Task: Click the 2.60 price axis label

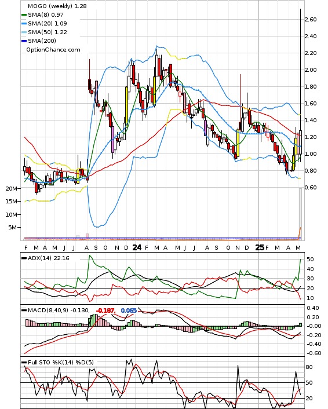Action: tap(311, 20)
